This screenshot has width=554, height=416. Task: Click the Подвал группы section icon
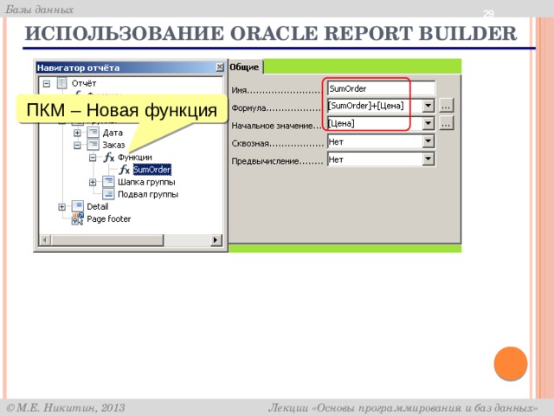click(108, 194)
